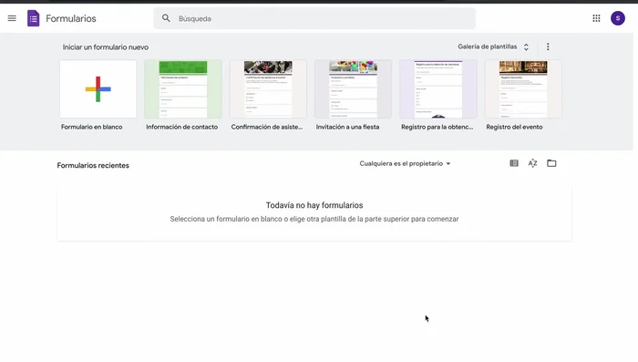Open the Información de contacto template
The width and height of the screenshot is (638, 362).
[x=183, y=89]
